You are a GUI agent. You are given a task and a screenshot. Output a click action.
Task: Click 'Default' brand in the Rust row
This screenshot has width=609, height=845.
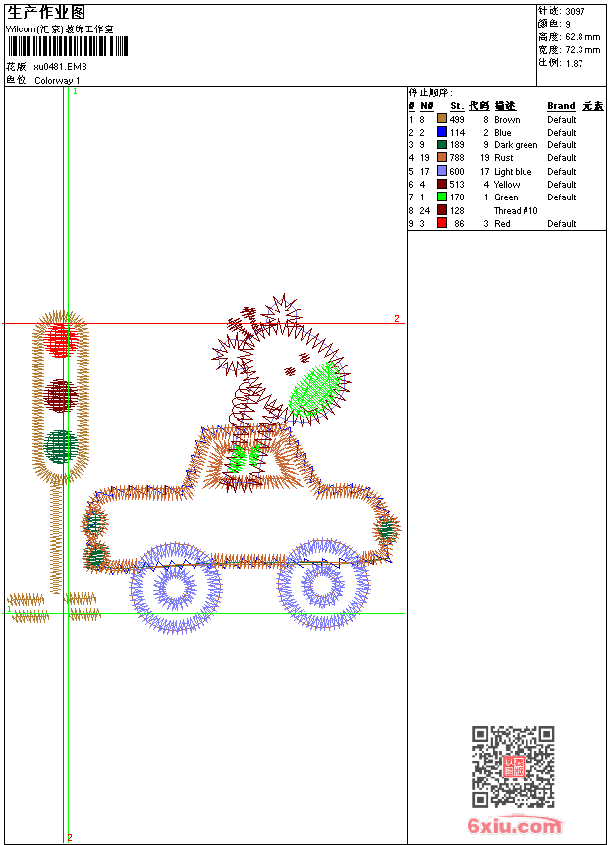pos(561,158)
